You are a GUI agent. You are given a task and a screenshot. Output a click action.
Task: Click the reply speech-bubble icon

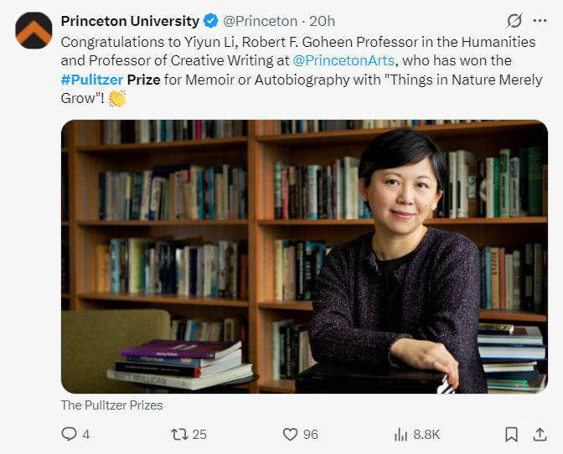click(x=69, y=434)
